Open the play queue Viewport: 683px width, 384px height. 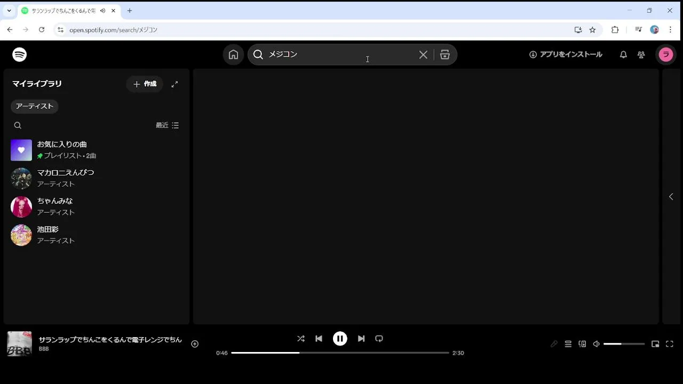coord(568,344)
